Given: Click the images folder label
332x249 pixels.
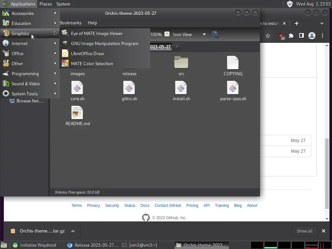Looking at the screenshot, I should pos(78,74).
